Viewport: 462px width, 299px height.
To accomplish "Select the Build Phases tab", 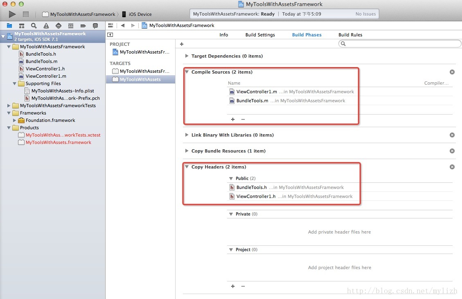I will coord(307,35).
